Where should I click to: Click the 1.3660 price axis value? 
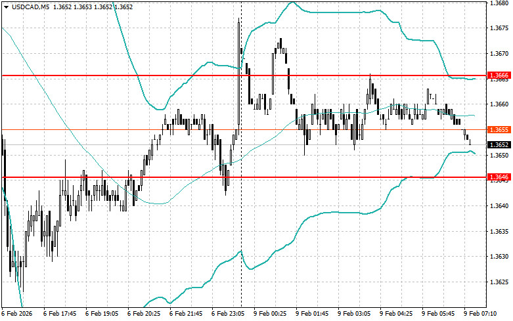[x=499, y=104]
